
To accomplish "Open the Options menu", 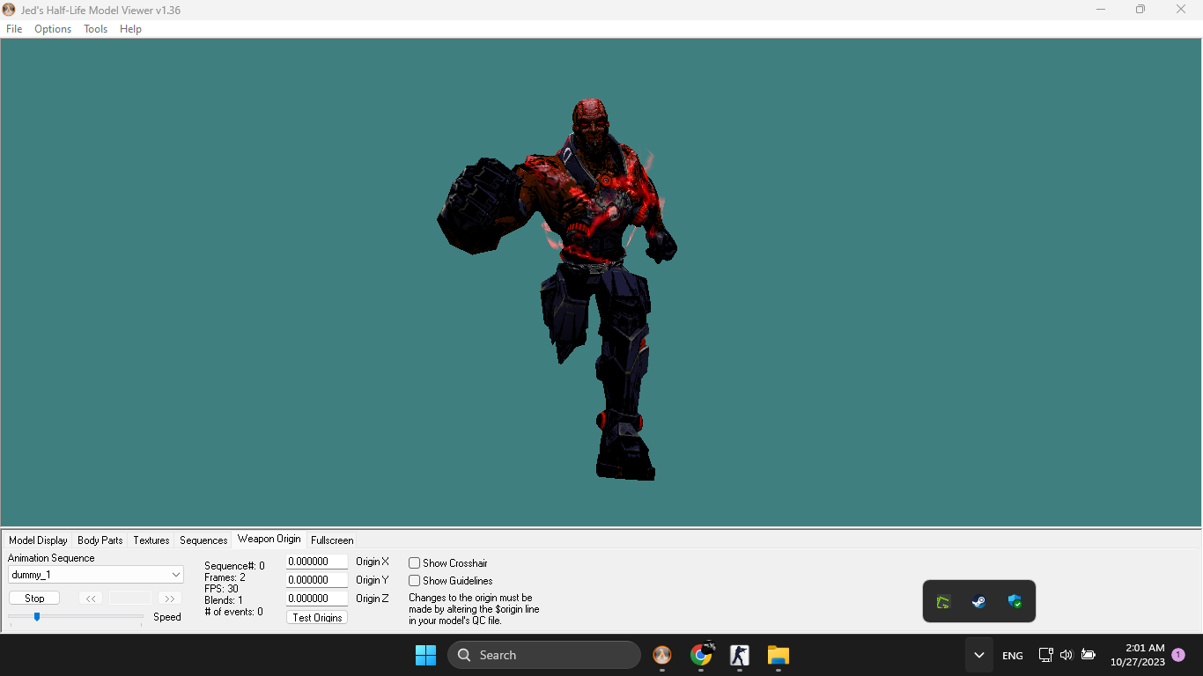I will pos(53,29).
